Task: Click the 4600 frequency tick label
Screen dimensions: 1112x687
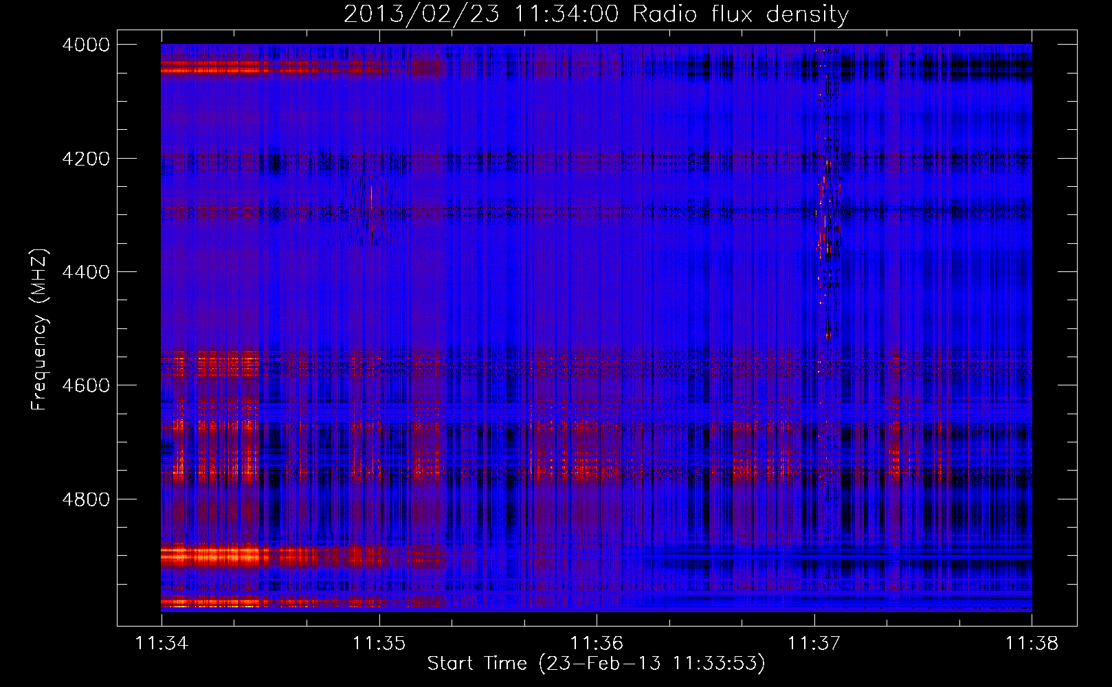Action: pyautogui.click(x=86, y=385)
